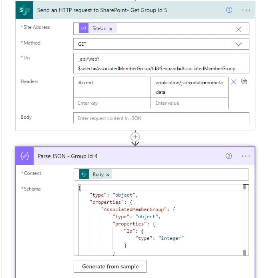
Task: Remove Body token from Content field
Action: point(108,175)
